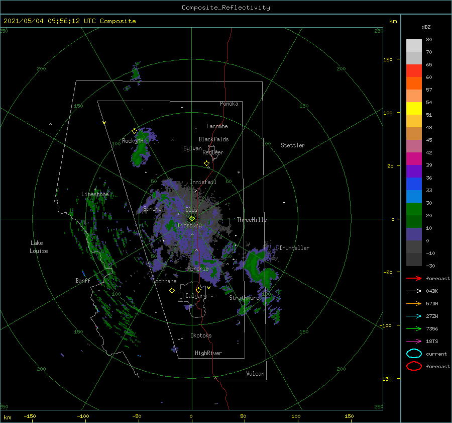Click the 04DK legend text
452x423 pixels.
coord(432,291)
